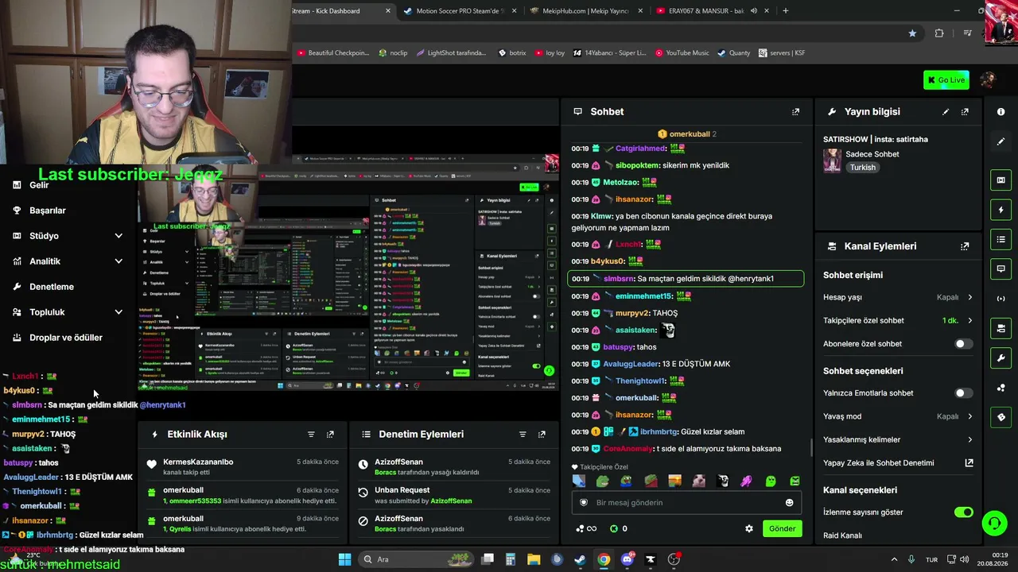This screenshot has width=1018, height=572.
Task: Open Yapay Zeka ile Sohbet Denetimi link
Action: [x=898, y=463]
